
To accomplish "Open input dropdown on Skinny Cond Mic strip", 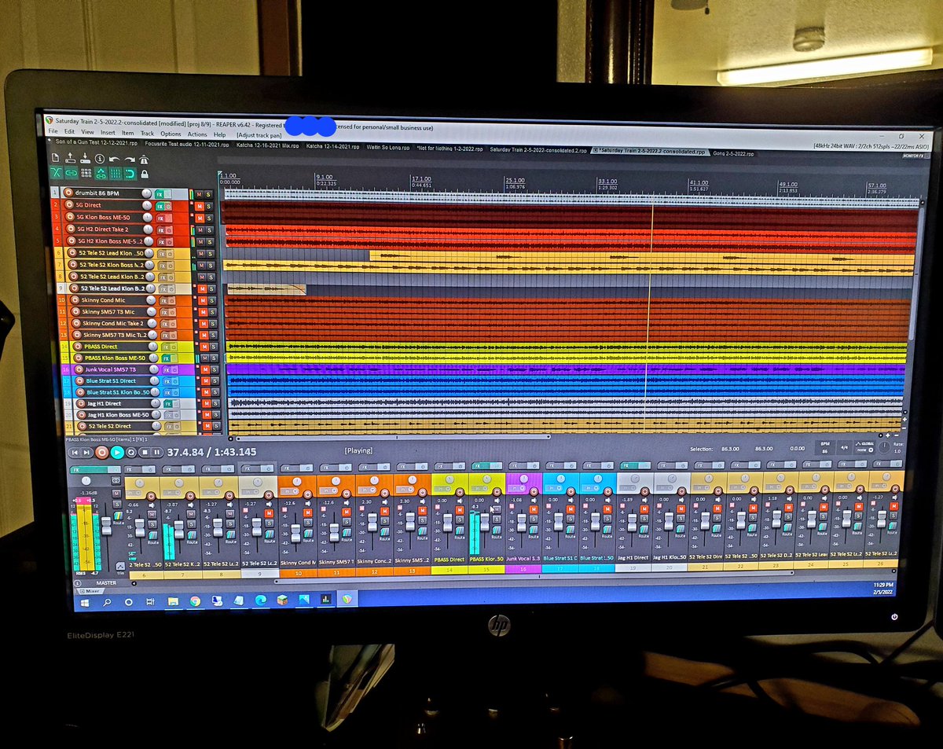I will tap(290, 491).
